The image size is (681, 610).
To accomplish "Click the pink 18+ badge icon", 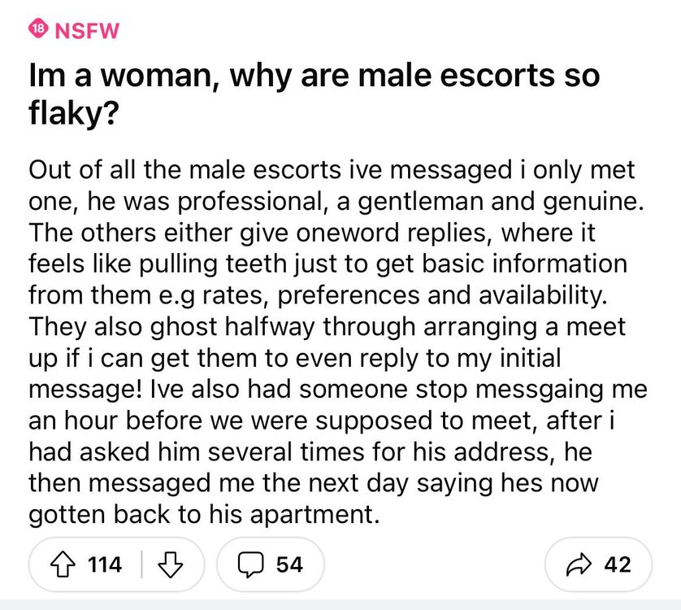I will 37,31.
